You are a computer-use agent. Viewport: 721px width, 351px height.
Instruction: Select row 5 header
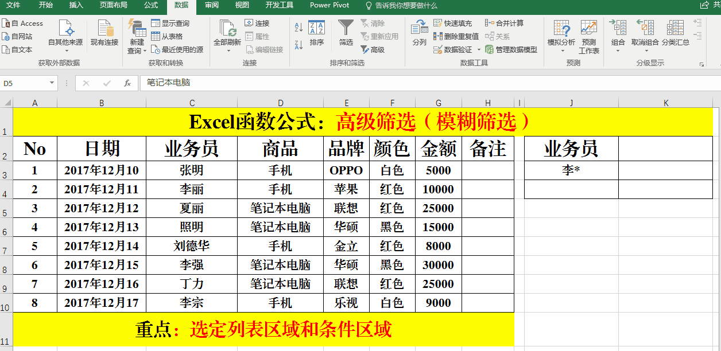pos(6,209)
